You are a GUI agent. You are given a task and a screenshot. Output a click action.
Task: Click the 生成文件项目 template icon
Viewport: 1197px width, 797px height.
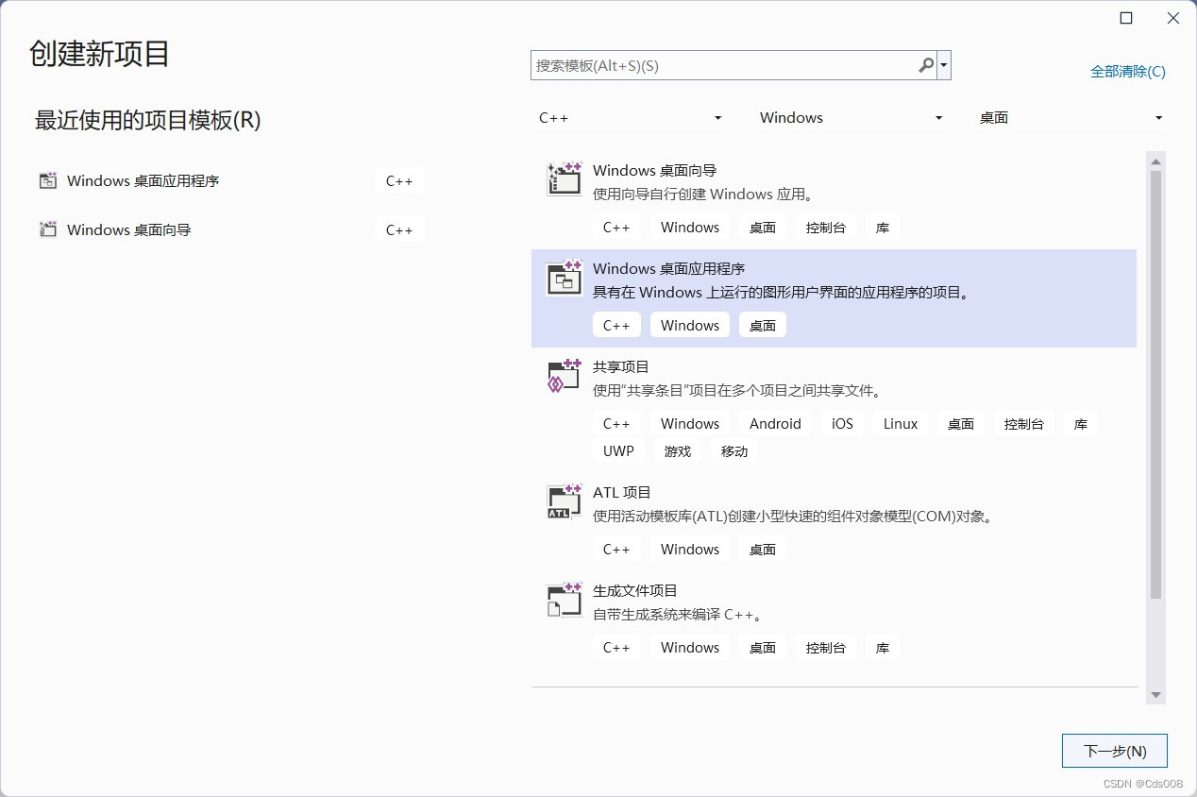563,598
